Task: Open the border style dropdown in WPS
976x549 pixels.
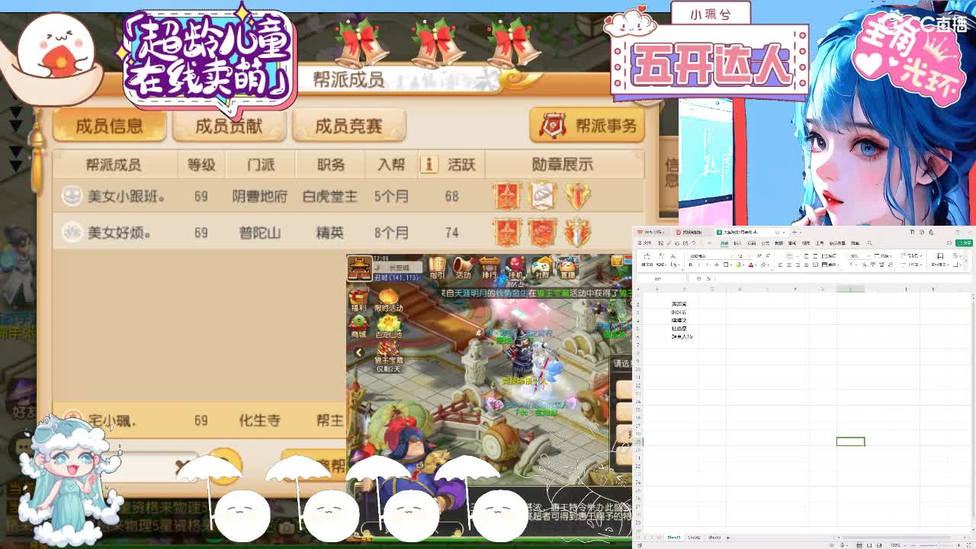Action: pyautogui.click(x=733, y=265)
